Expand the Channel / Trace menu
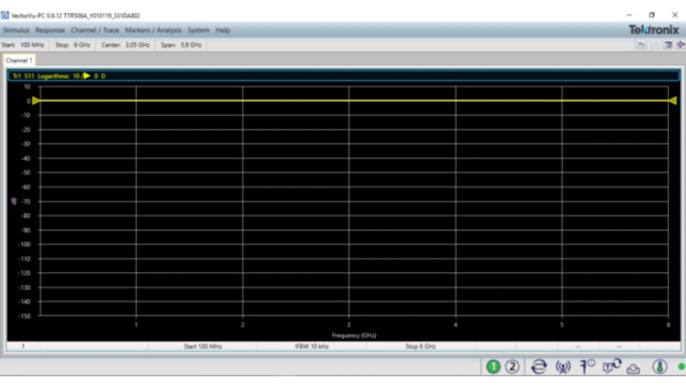686x386 pixels. click(x=95, y=30)
